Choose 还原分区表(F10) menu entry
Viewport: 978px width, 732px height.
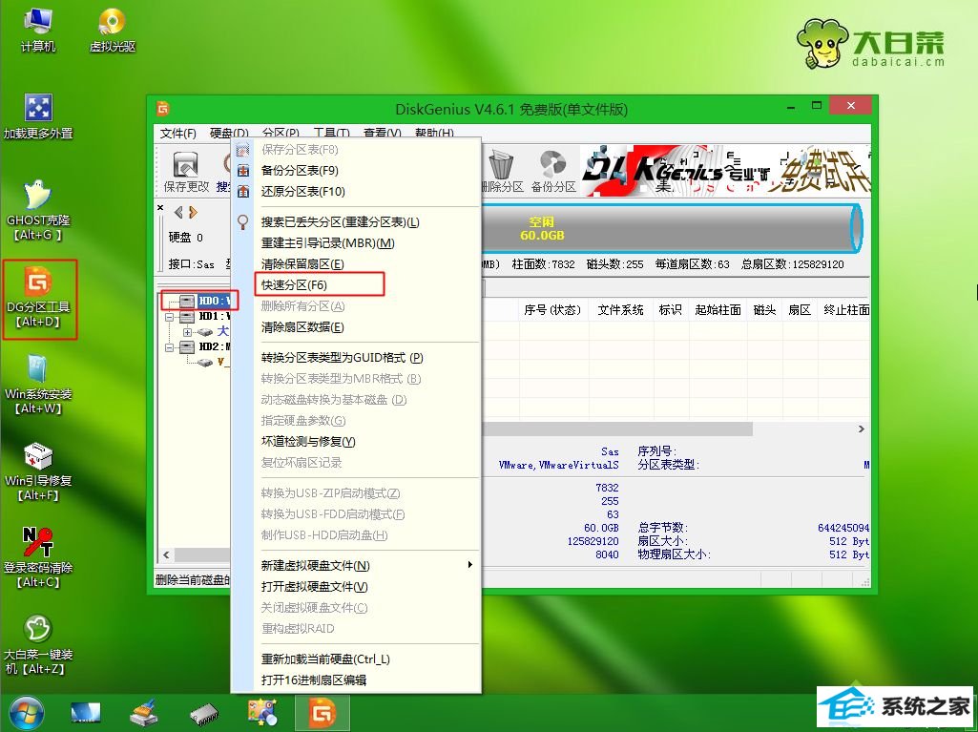tap(356, 192)
